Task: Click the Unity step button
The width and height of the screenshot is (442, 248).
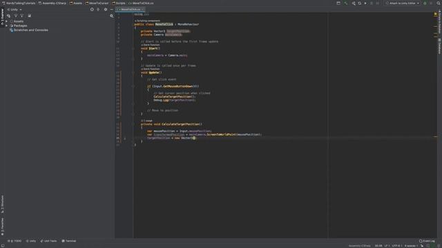Action: 378,3
